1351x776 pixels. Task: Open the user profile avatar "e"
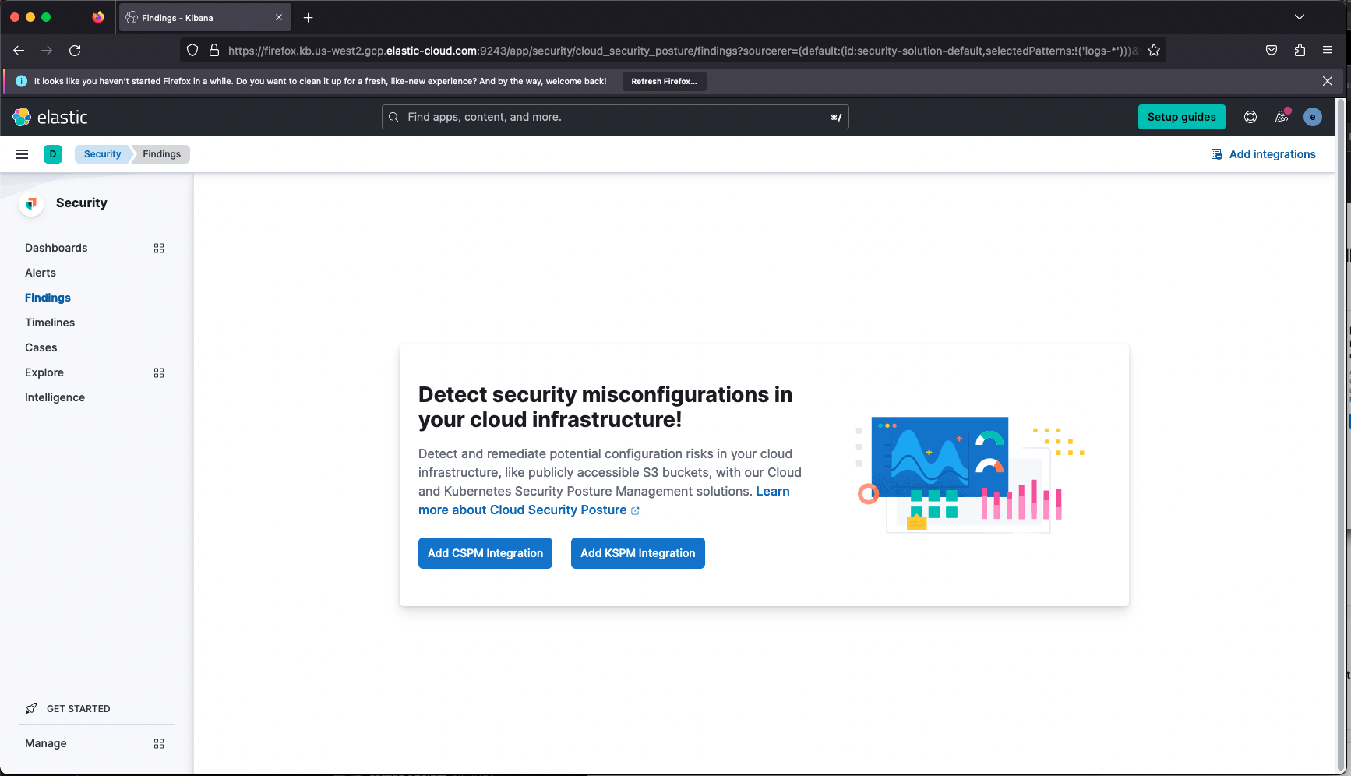[1312, 116]
